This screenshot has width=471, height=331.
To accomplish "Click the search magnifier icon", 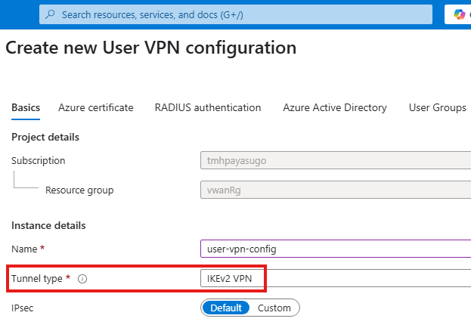I will [x=50, y=14].
